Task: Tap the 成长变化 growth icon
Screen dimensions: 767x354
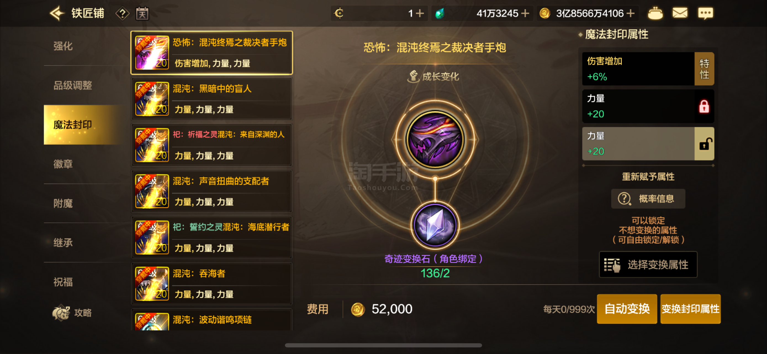Action: tap(414, 77)
